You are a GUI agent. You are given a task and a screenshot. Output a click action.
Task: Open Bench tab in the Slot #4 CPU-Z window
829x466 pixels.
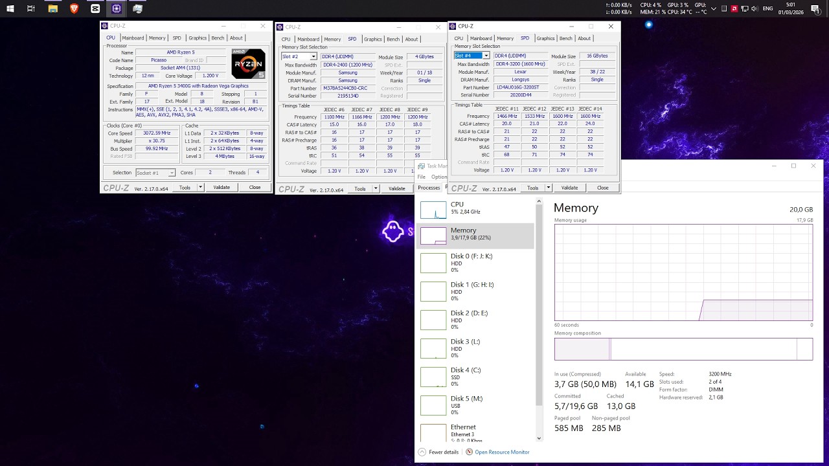pyautogui.click(x=566, y=38)
